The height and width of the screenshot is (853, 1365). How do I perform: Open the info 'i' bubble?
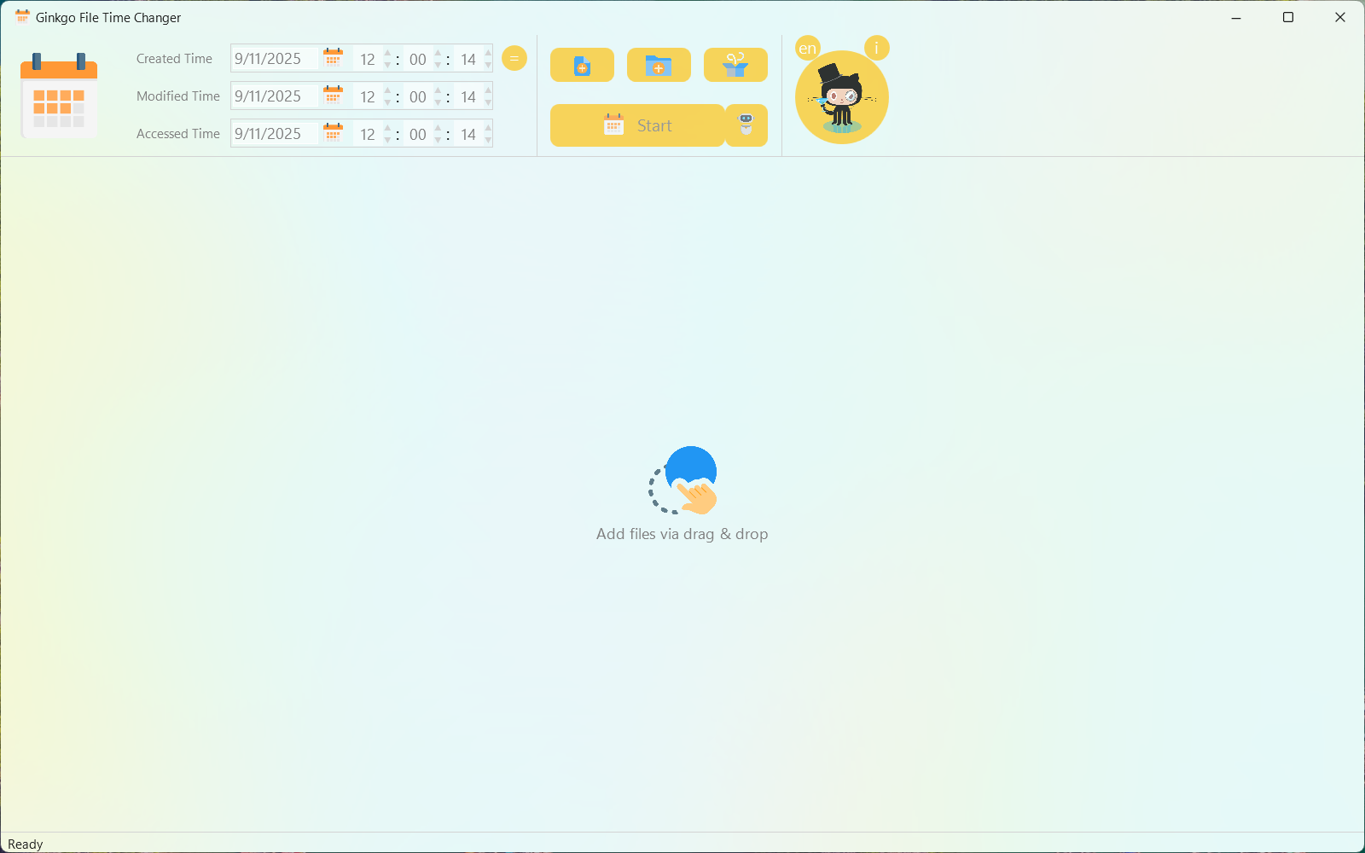876,48
